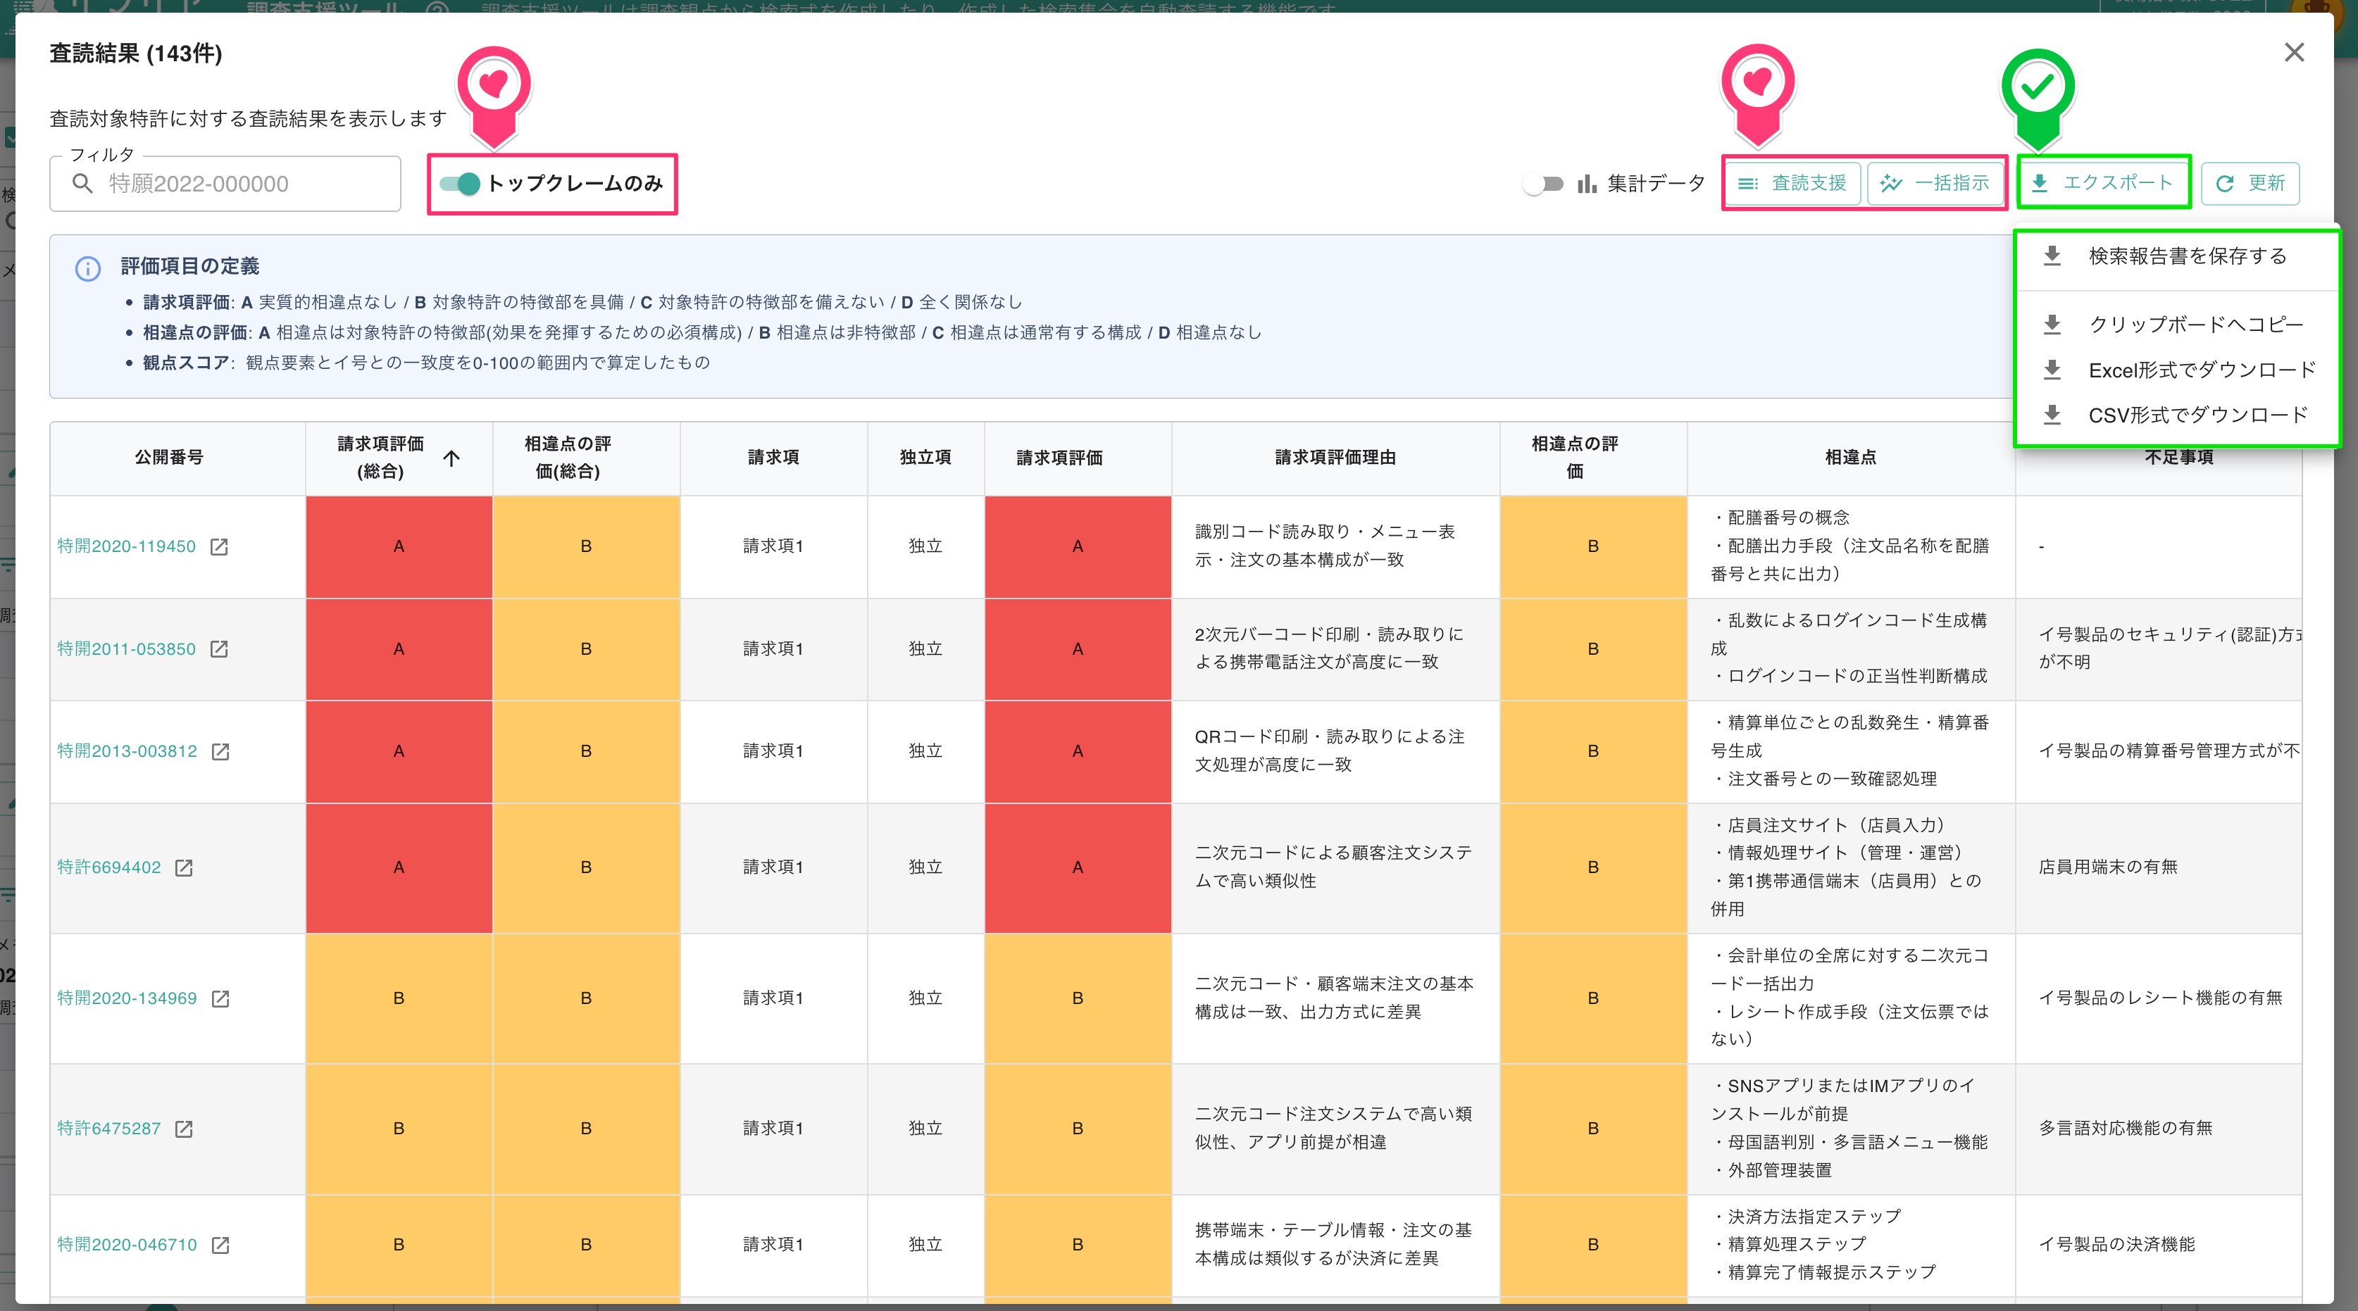Choose CSV形式でダウンロード option
The height and width of the screenshot is (1311, 2358).
[2177, 415]
